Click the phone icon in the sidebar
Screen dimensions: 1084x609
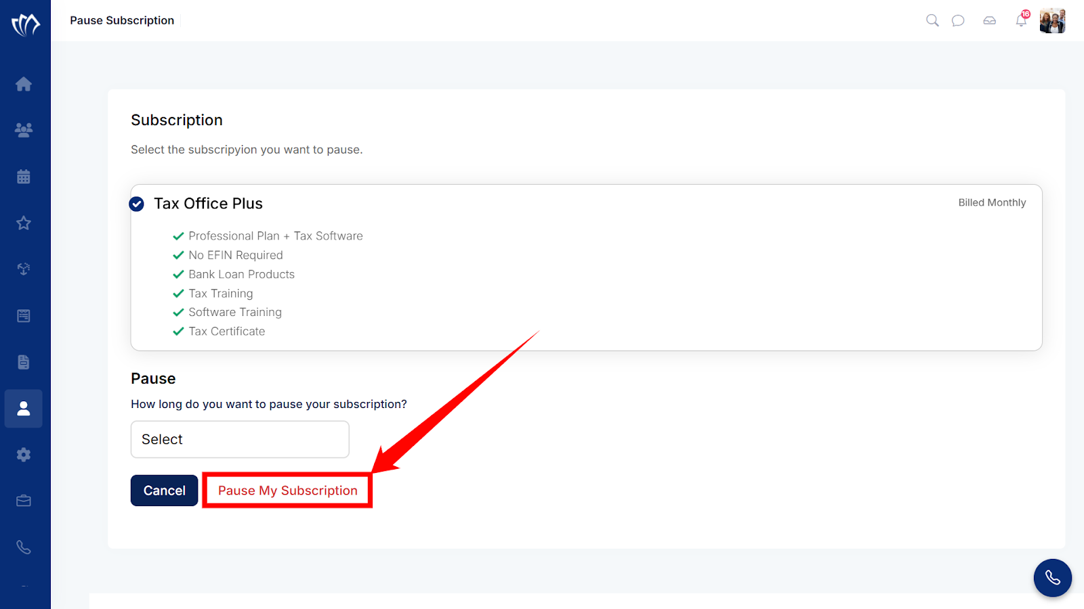tap(24, 547)
